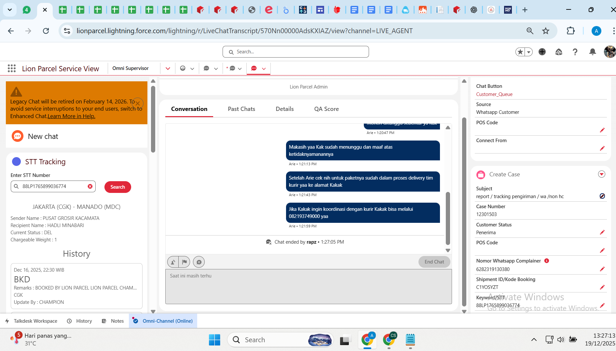This screenshot has width=616, height=351.
Task: Open the Chrome zoom magnifier icon
Action: click(530, 31)
